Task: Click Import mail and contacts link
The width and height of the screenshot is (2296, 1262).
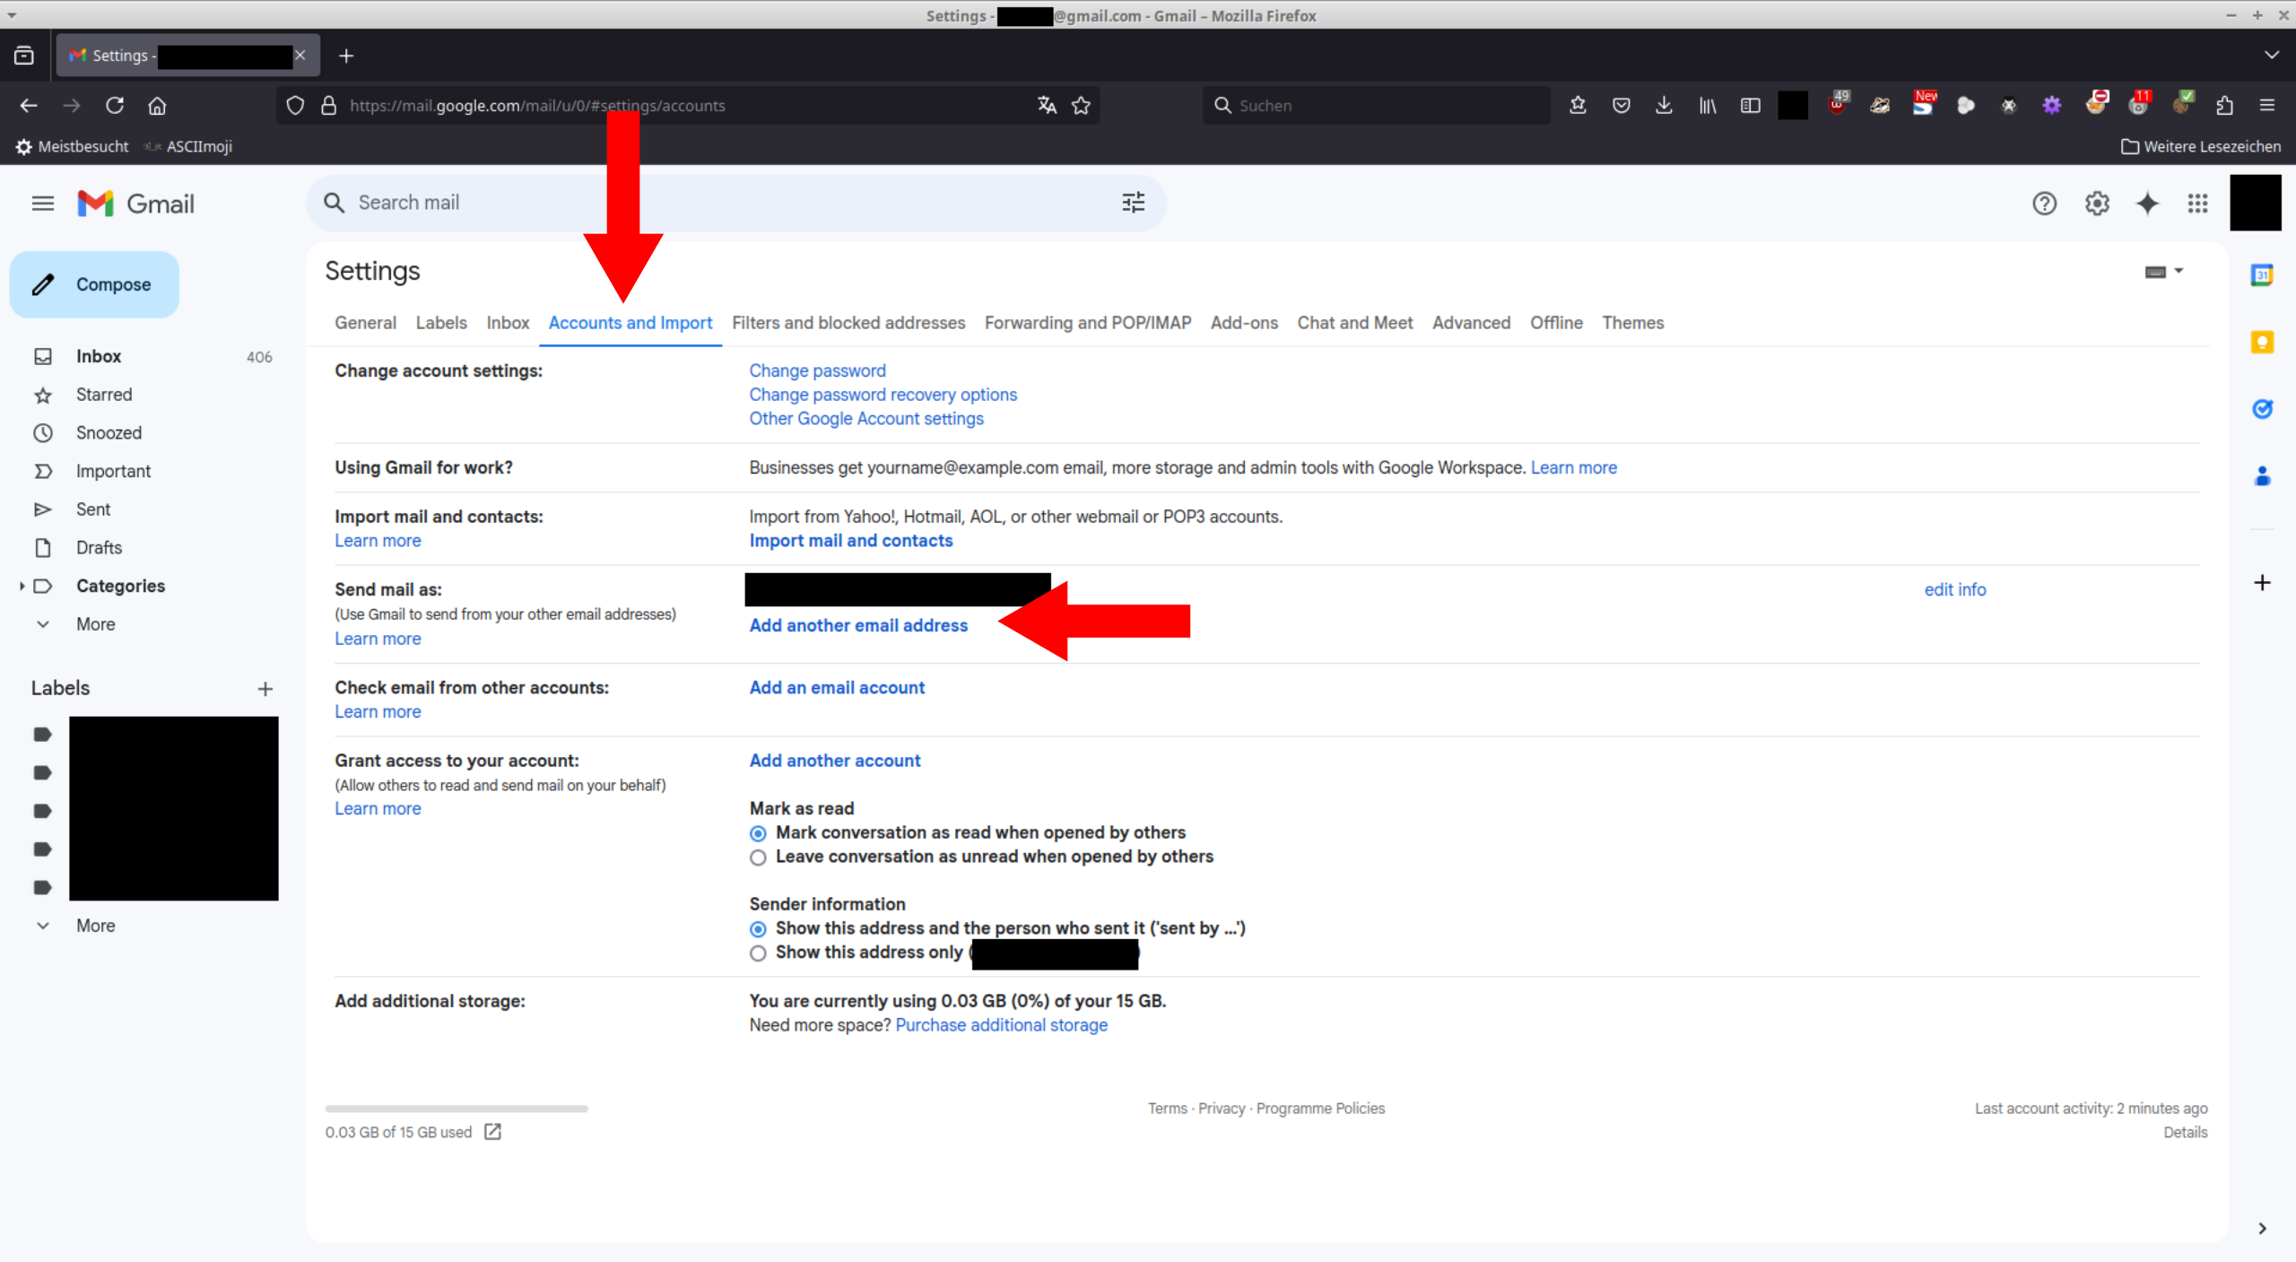Action: [849, 541]
